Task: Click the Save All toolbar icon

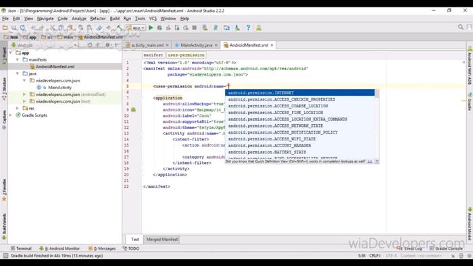Action: [x=14, y=28]
